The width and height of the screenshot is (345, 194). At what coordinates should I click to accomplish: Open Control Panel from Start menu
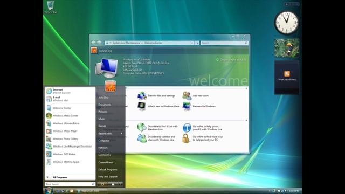106,162
